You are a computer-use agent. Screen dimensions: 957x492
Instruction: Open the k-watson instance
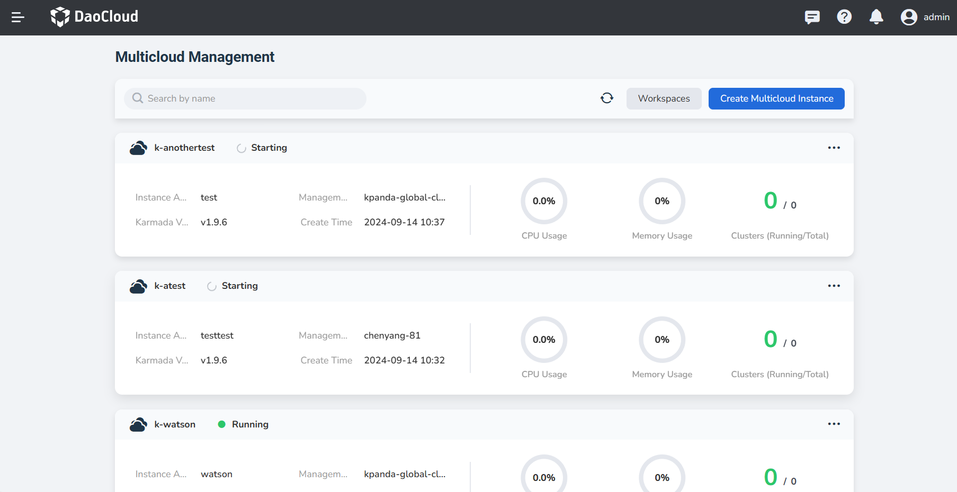pos(175,424)
